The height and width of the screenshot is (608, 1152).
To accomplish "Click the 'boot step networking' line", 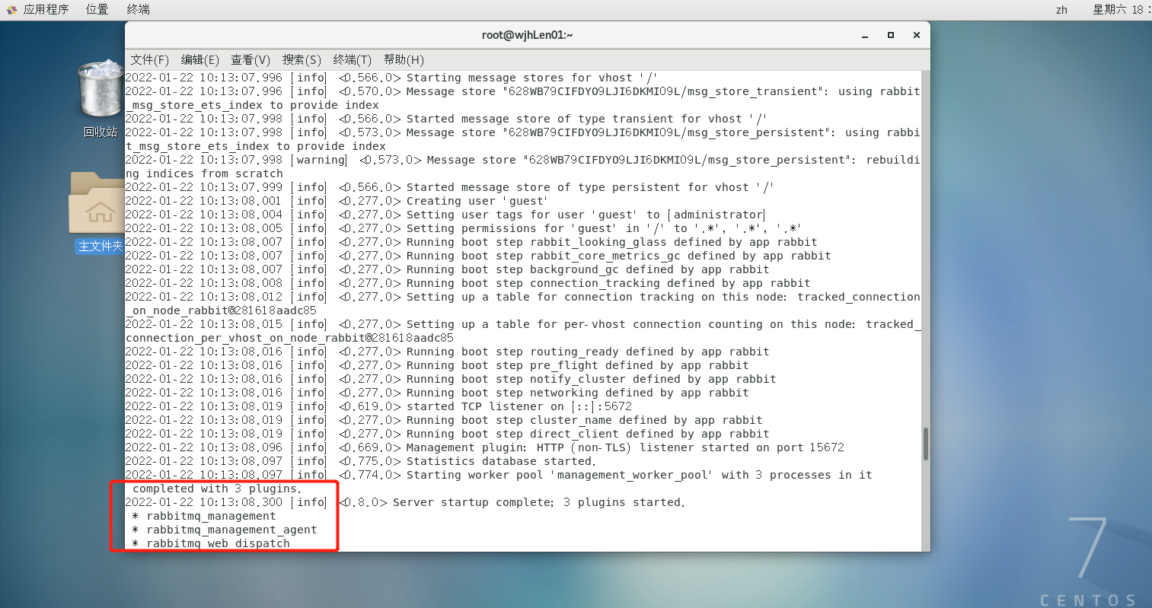I will pyautogui.click(x=437, y=393).
